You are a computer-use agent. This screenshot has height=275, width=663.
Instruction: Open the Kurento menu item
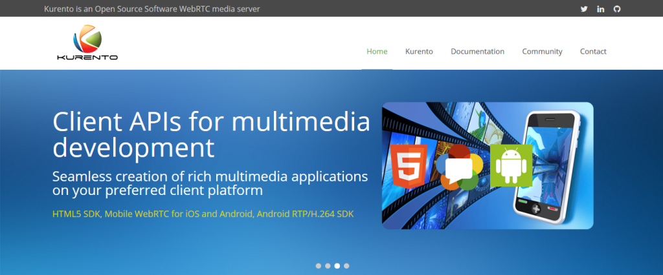(x=419, y=52)
